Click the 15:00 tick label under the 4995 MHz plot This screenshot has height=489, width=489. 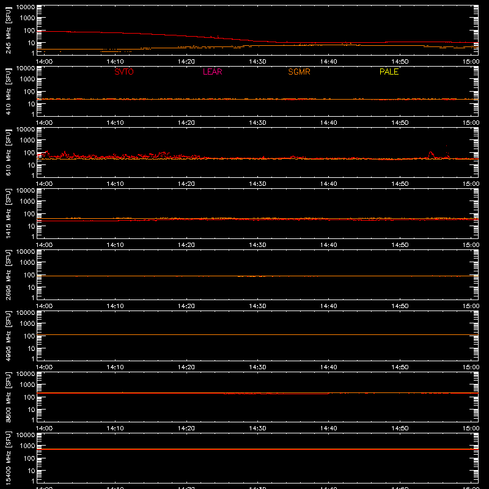tap(471, 367)
